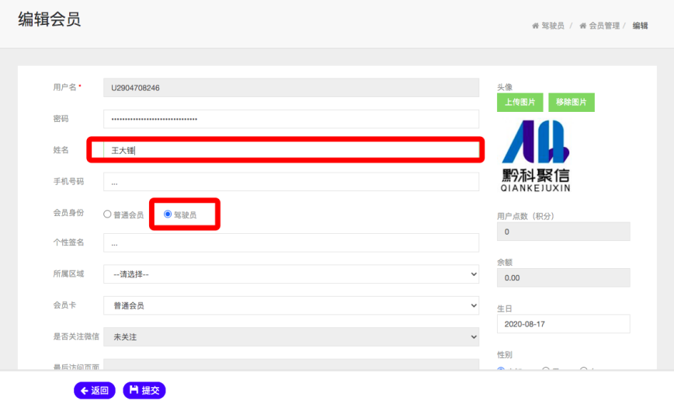Click the home icon beside 驾驶员 breadcrumb
This screenshot has width=674, height=415.
pos(535,26)
